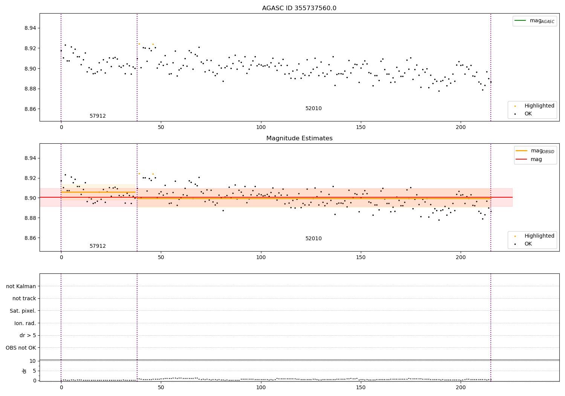Click "52010" label in Magnitude Estimates plot
The width and height of the screenshot is (565, 396).
(313, 238)
